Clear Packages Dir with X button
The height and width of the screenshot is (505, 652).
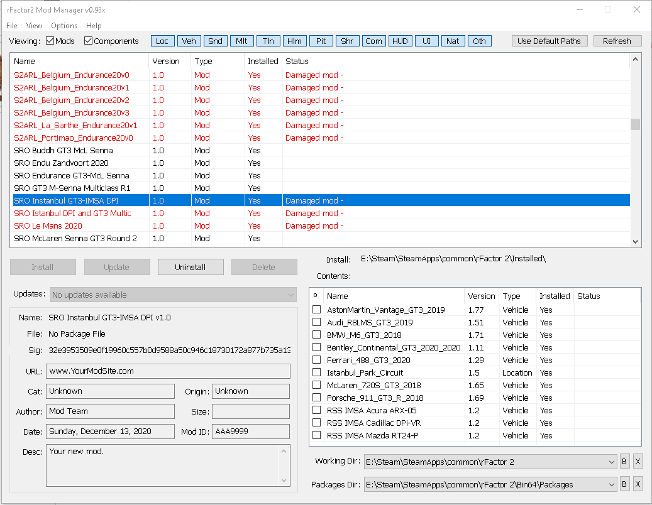638,484
